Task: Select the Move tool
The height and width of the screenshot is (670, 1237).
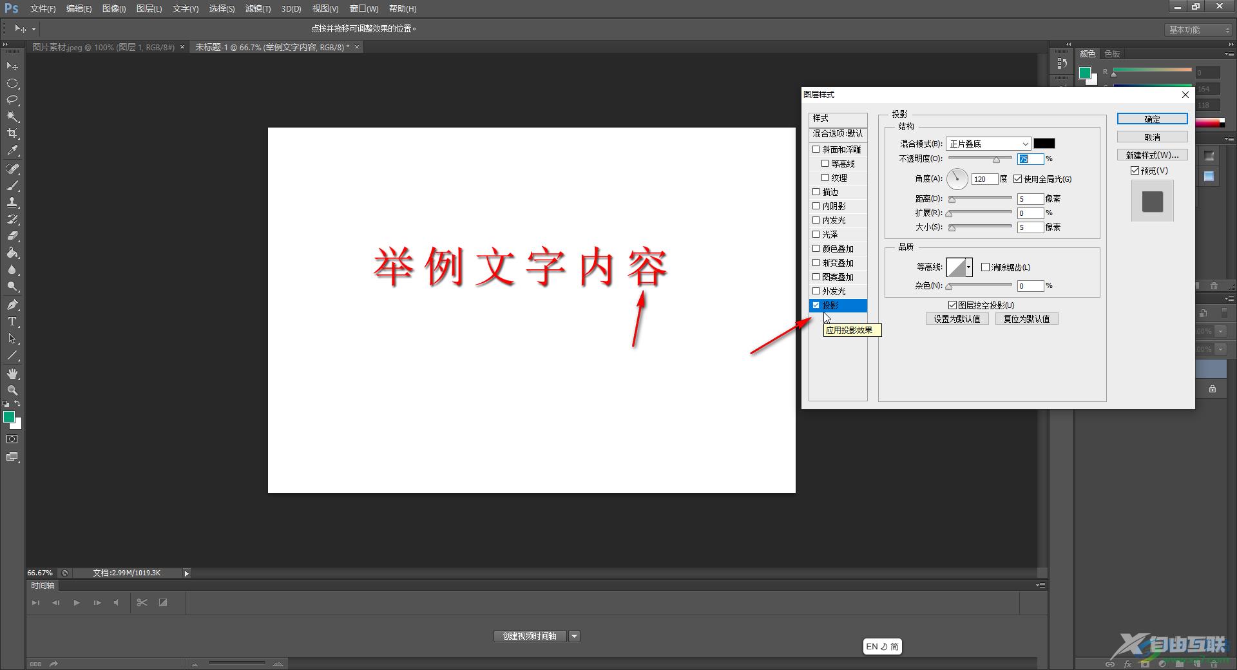Action: point(12,66)
